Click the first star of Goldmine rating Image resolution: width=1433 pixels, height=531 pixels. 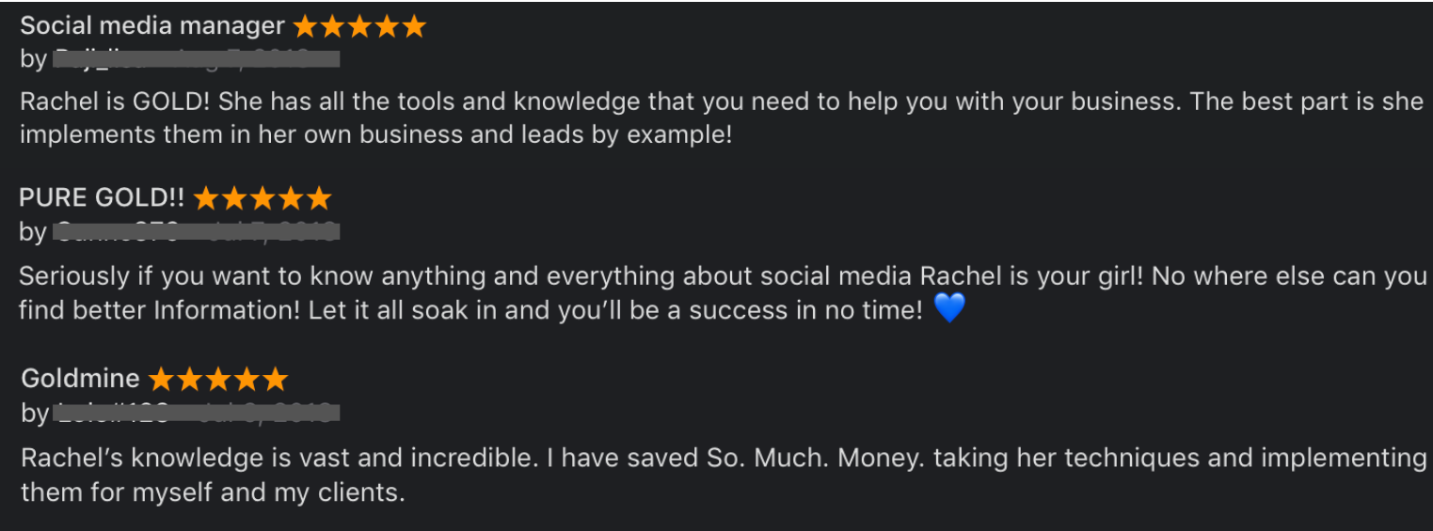160,379
